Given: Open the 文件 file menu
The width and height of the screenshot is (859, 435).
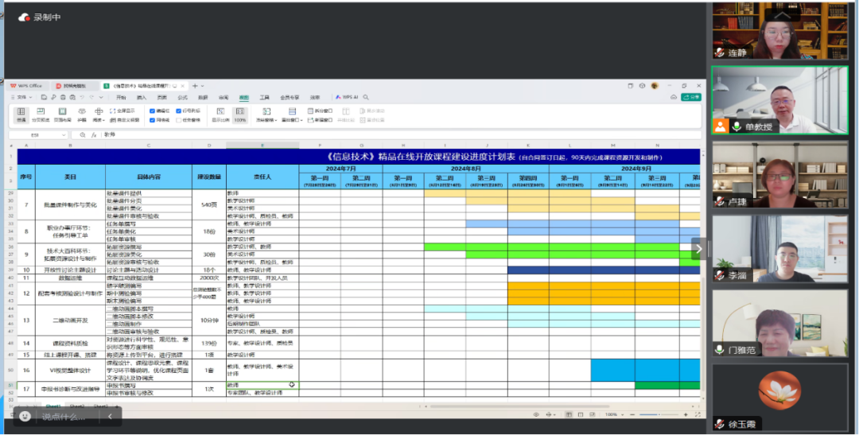Looking at the screenshot, I should pos(21,97).
